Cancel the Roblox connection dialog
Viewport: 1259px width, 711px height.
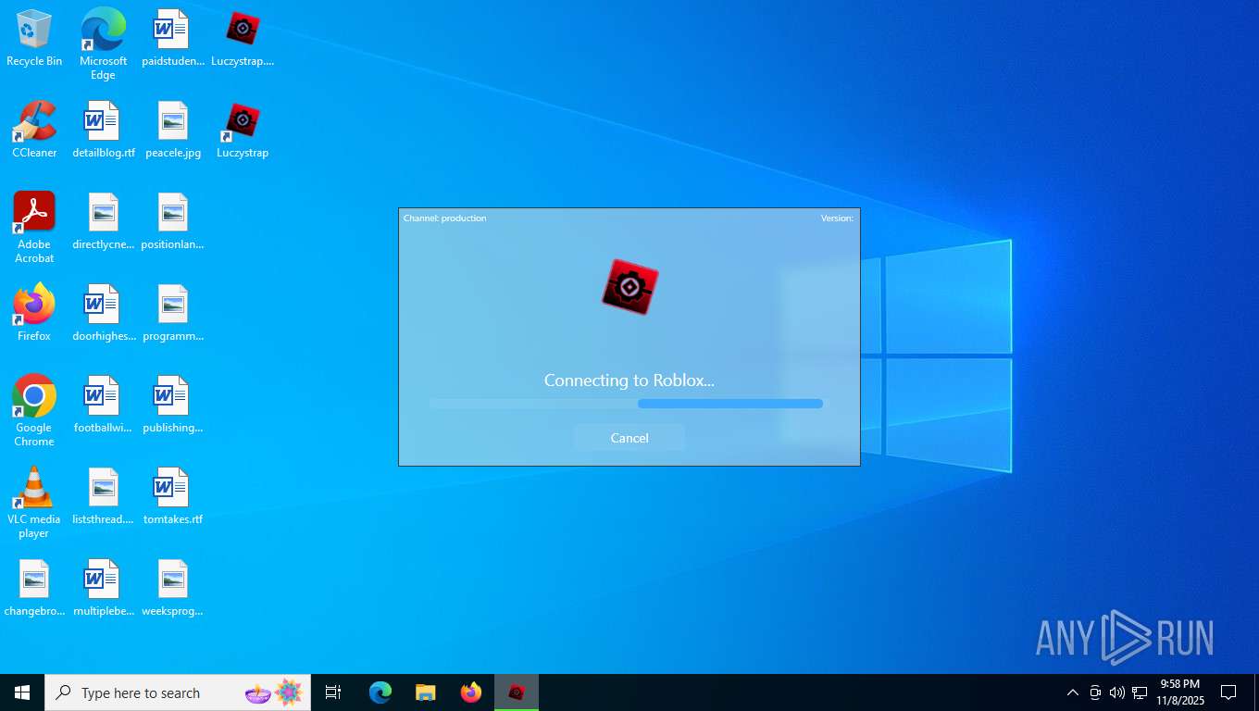[x=629, y=438]
